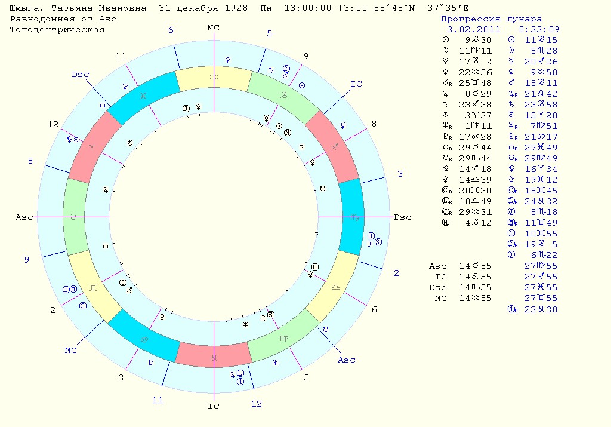Click the blue progressed Sun value 11 Capricorn 15
Screen dimensions: 611x427
click(541, 40)
